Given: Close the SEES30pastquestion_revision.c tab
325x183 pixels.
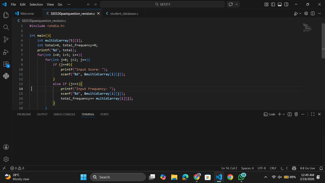Looking at the screenshot, I should [98, 14].
